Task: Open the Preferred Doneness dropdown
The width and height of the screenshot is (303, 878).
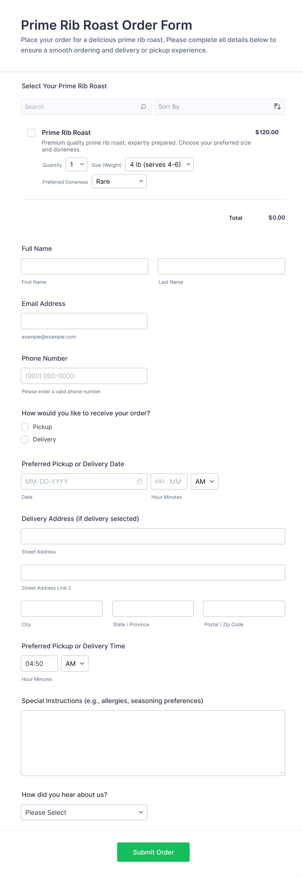Action: (119, 181)
